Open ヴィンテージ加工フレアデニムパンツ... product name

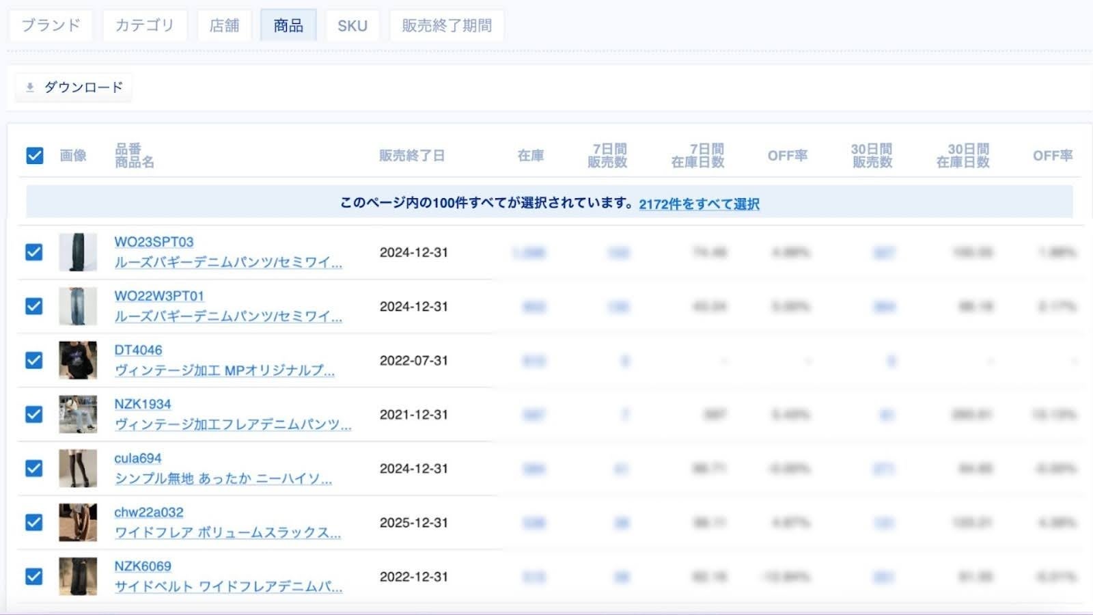[x=233, y=424]
